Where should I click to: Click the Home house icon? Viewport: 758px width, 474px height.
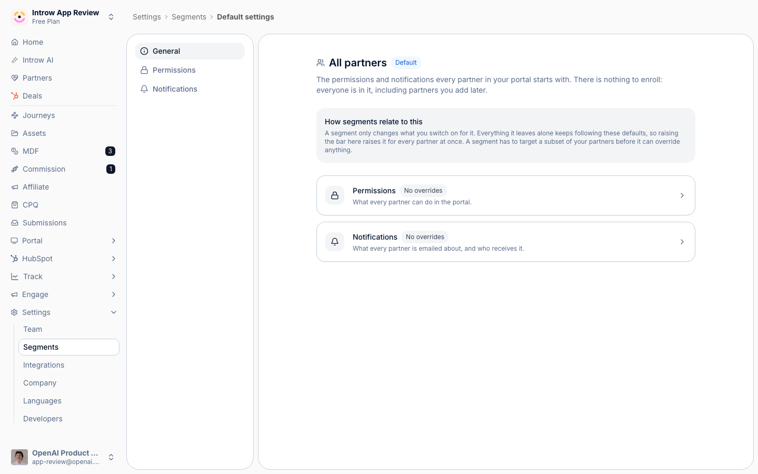[x=15, y=42]
